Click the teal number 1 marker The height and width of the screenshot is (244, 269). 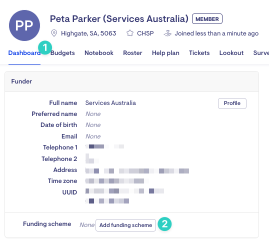click(x=45, y=47)
